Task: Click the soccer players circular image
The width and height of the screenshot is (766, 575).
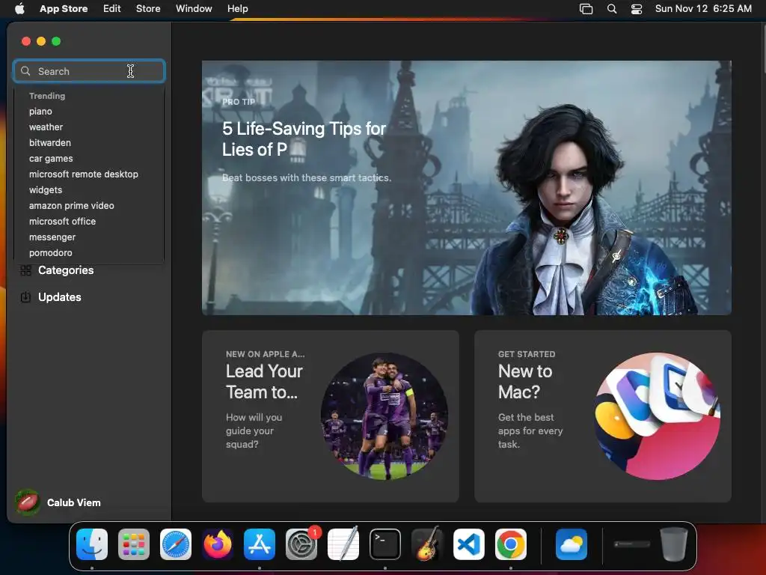Action: coord(384,416)
